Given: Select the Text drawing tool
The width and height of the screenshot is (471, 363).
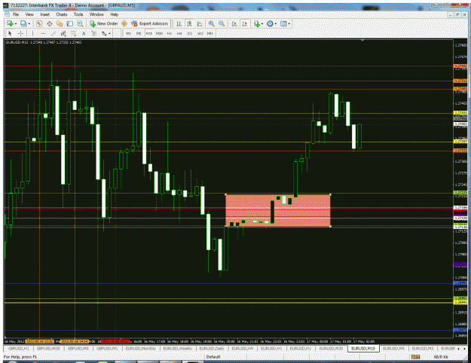Looking at the screenshot, I should click(84, 34).
